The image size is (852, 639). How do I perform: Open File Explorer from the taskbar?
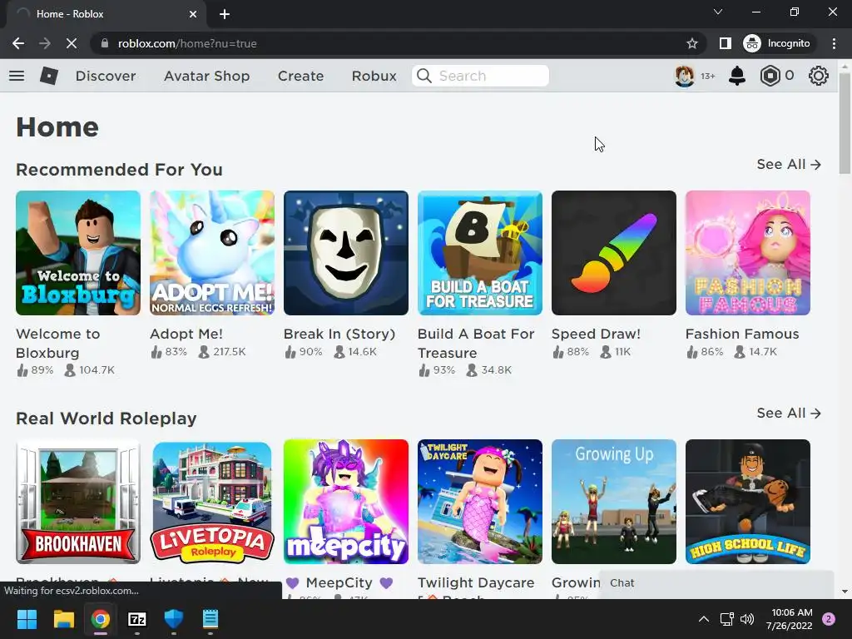(63, 619)
